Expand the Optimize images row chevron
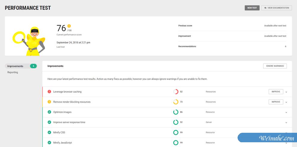297x147 pixels. (286, 112)
